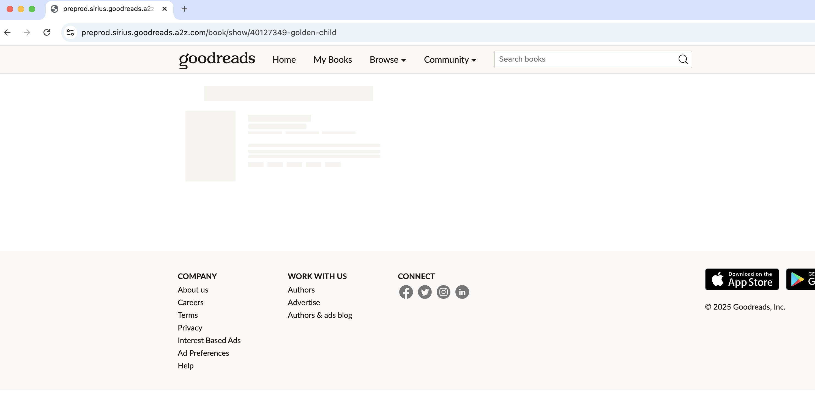Viewport: 815px width, 408px height.
Task: Expand the Browse dropdown menu
Action: click(x=388, y=59)
